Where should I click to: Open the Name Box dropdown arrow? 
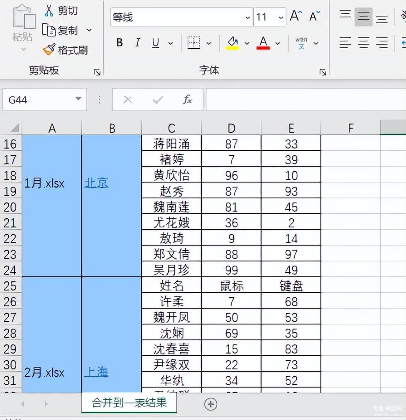78,99
